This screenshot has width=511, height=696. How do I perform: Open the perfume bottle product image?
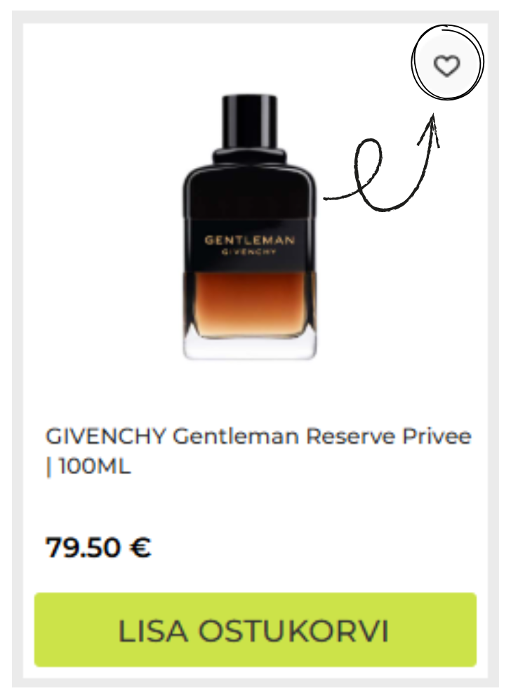coord(250,227)
